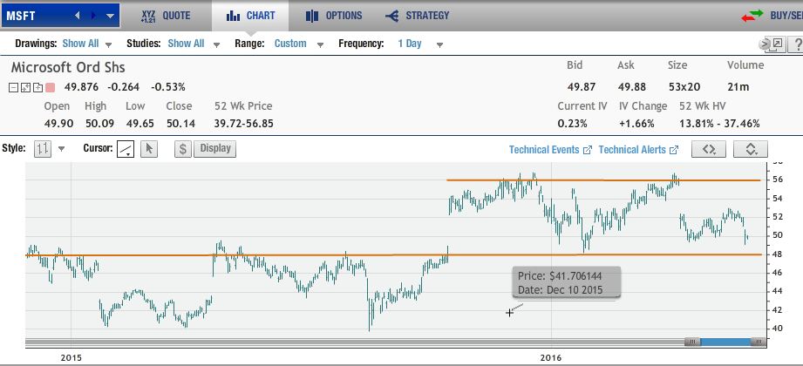Click the Current IV value 0.23%
This screenshot has height=366, width=803.
tap(572, 124)
